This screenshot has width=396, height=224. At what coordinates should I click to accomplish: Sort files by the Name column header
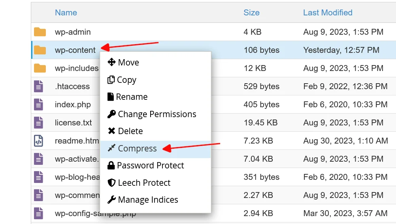[x=66, y=13]
